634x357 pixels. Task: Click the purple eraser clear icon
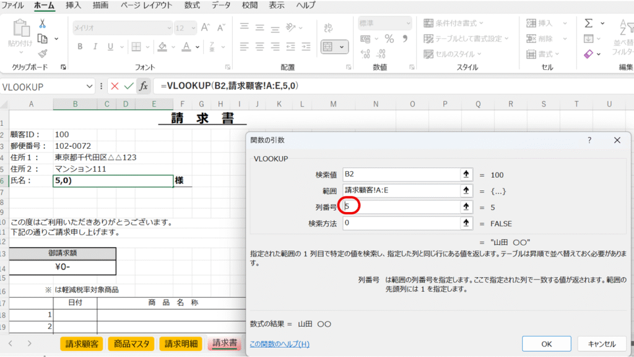pyautogui.click(x=588, y=54)
